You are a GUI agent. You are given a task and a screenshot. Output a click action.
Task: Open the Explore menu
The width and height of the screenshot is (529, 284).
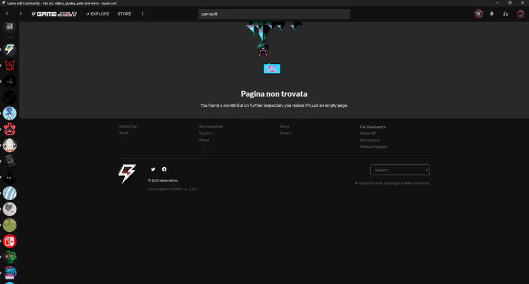point(98,14)
